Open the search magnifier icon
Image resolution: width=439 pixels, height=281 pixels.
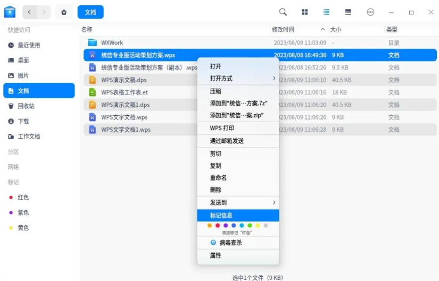(x=283, y=12)
